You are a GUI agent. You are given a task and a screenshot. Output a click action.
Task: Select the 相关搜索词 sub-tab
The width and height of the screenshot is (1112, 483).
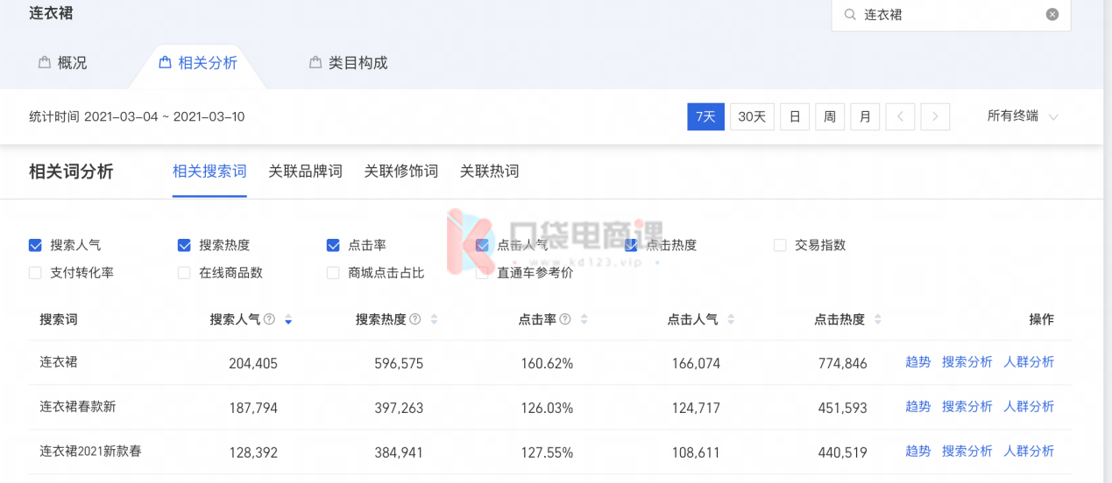[x=209, y=171]
